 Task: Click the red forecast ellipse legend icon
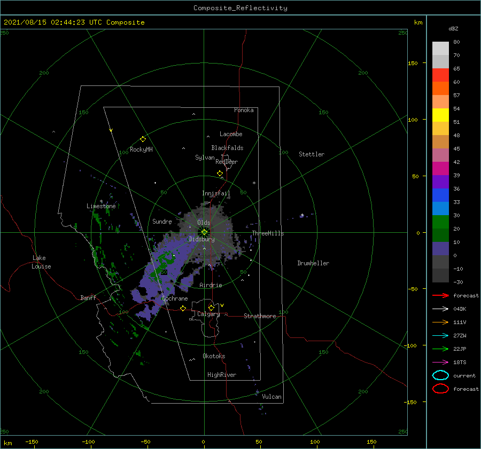tap(440, 389)
